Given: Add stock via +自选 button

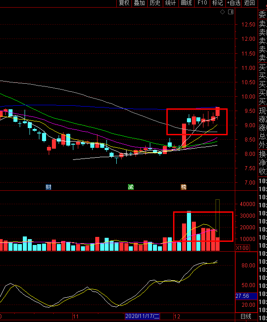Looking at the screenshot, I should click(233, 3).
